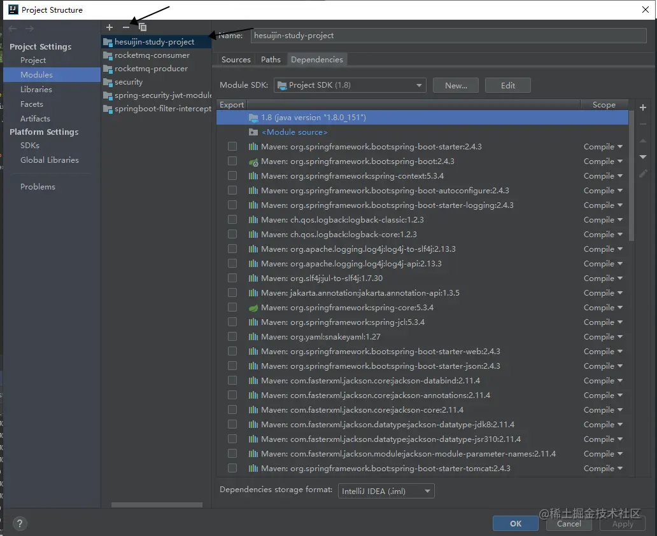This screenshot has height=536, width=657.
Task: Click the Export column header
Action: coord(232,105)
